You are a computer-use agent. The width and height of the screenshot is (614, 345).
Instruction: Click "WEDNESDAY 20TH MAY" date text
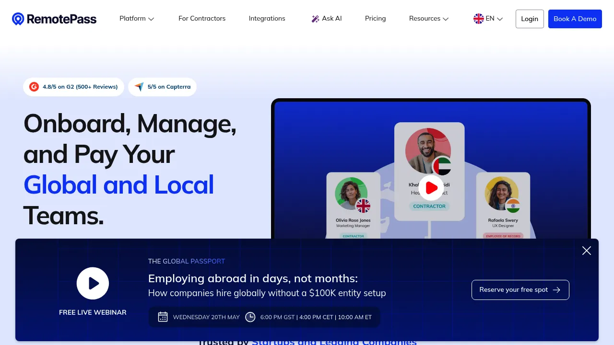coord(206,317)
